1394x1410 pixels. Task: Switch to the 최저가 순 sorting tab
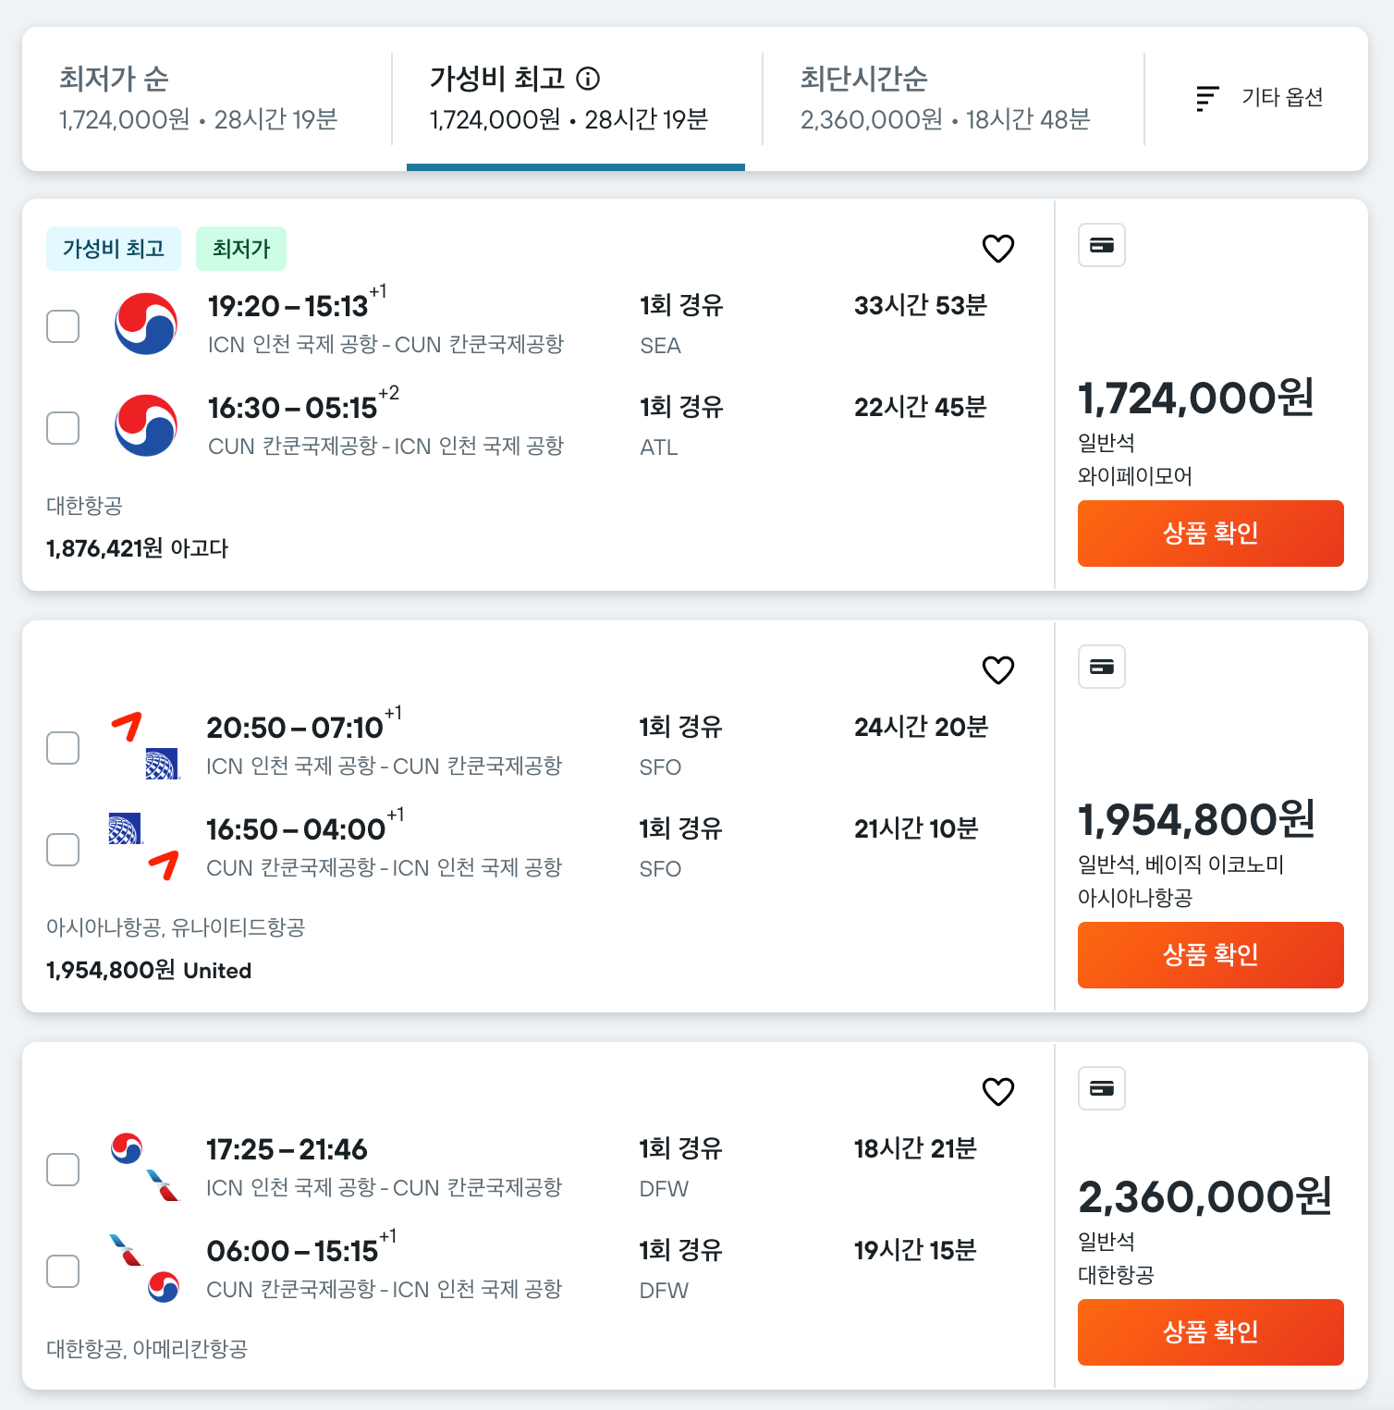tap(198, 97)
